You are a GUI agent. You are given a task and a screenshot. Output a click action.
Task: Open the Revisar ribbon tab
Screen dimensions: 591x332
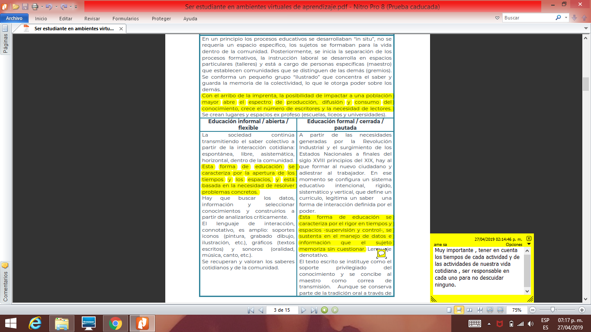[x=92, y=19]
